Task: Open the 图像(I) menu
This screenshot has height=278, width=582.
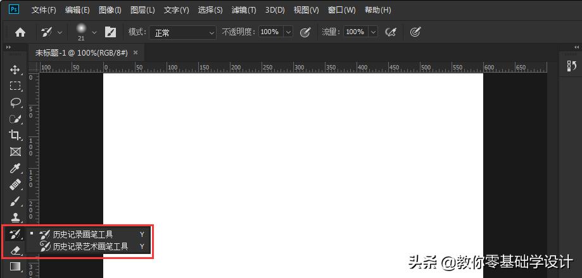Action: point(110,10)
